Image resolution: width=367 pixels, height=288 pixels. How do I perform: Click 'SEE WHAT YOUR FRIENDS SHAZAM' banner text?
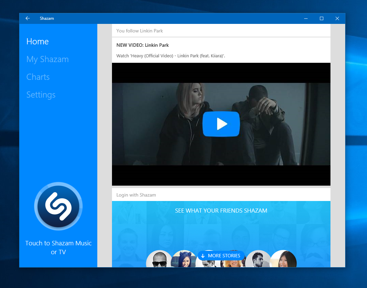pyautogui.click(x=221, y=211)
